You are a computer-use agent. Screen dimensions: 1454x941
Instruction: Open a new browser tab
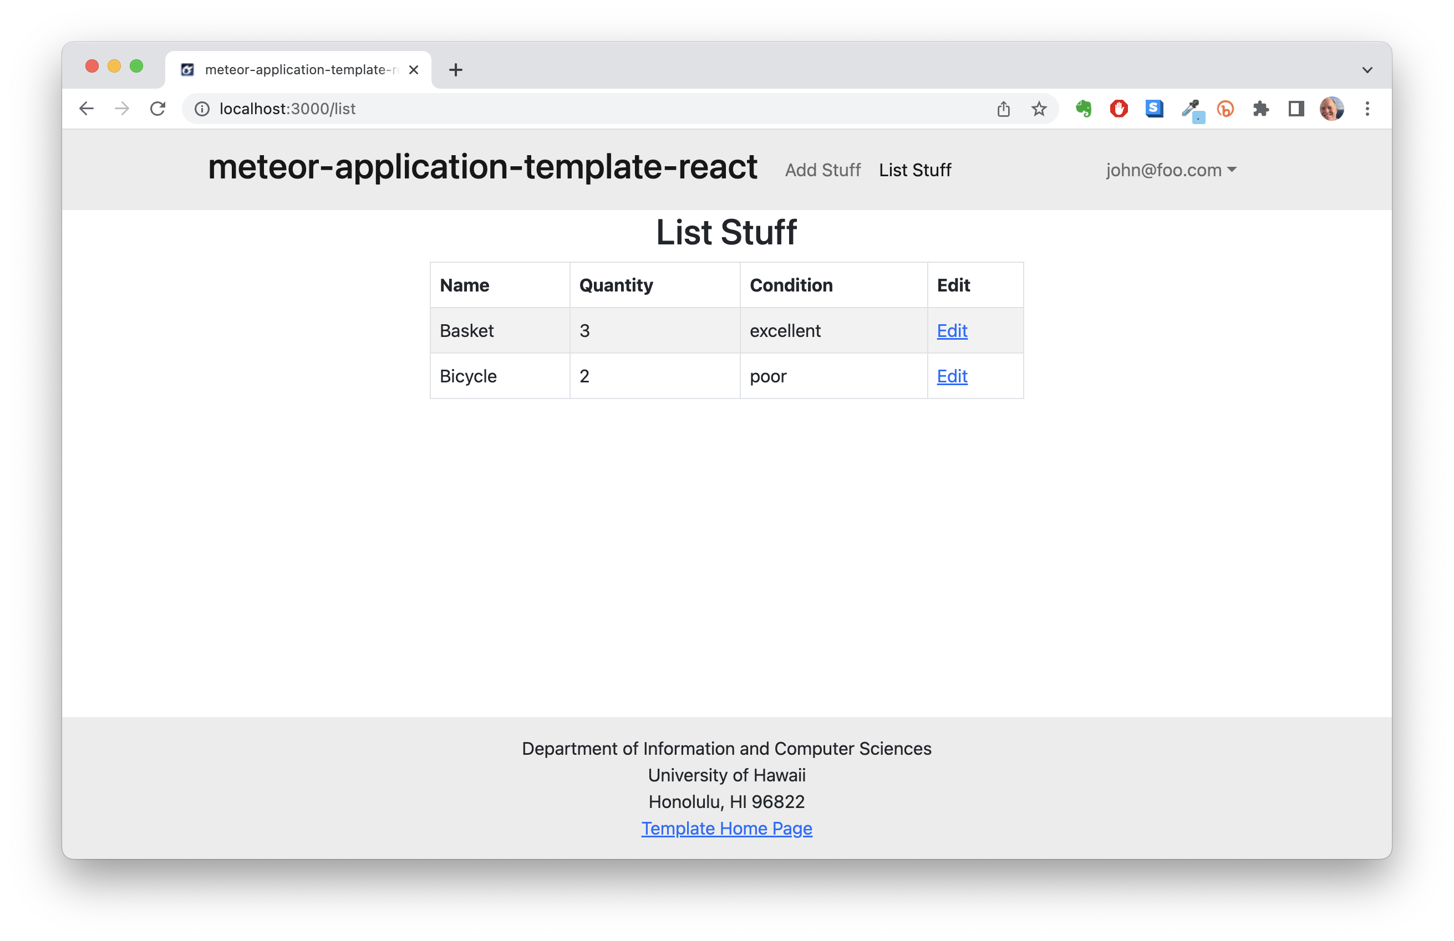[455, 70]
